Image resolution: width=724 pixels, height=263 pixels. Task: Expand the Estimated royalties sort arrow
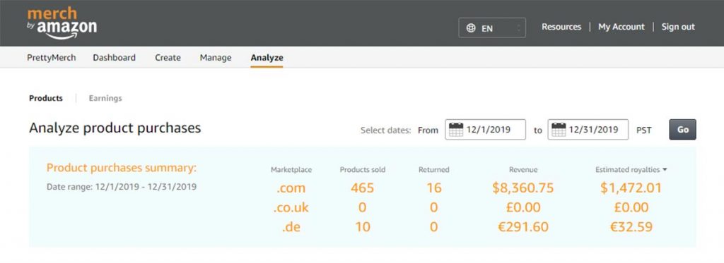pyautogui.click(x=665, y=169)
